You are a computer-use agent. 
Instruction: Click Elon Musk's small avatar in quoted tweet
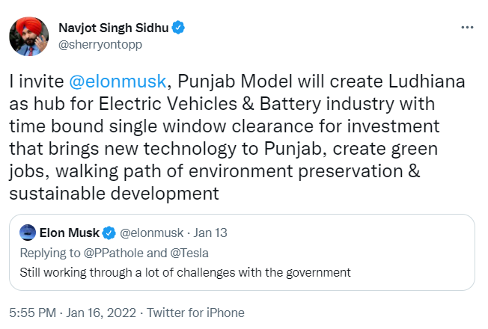click(29, 232)
